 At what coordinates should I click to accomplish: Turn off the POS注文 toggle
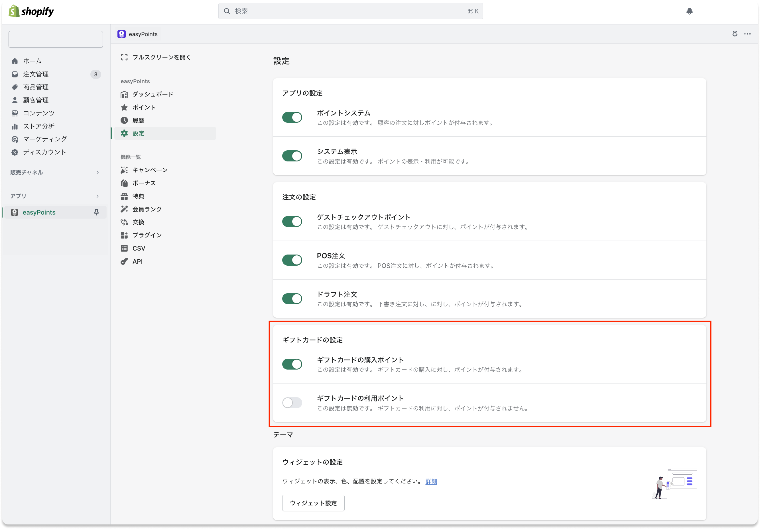point(292,260)
